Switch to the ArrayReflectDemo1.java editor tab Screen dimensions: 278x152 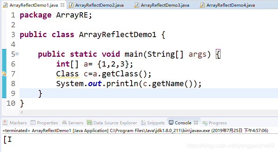pyautogui.click(x=34, y=5)
